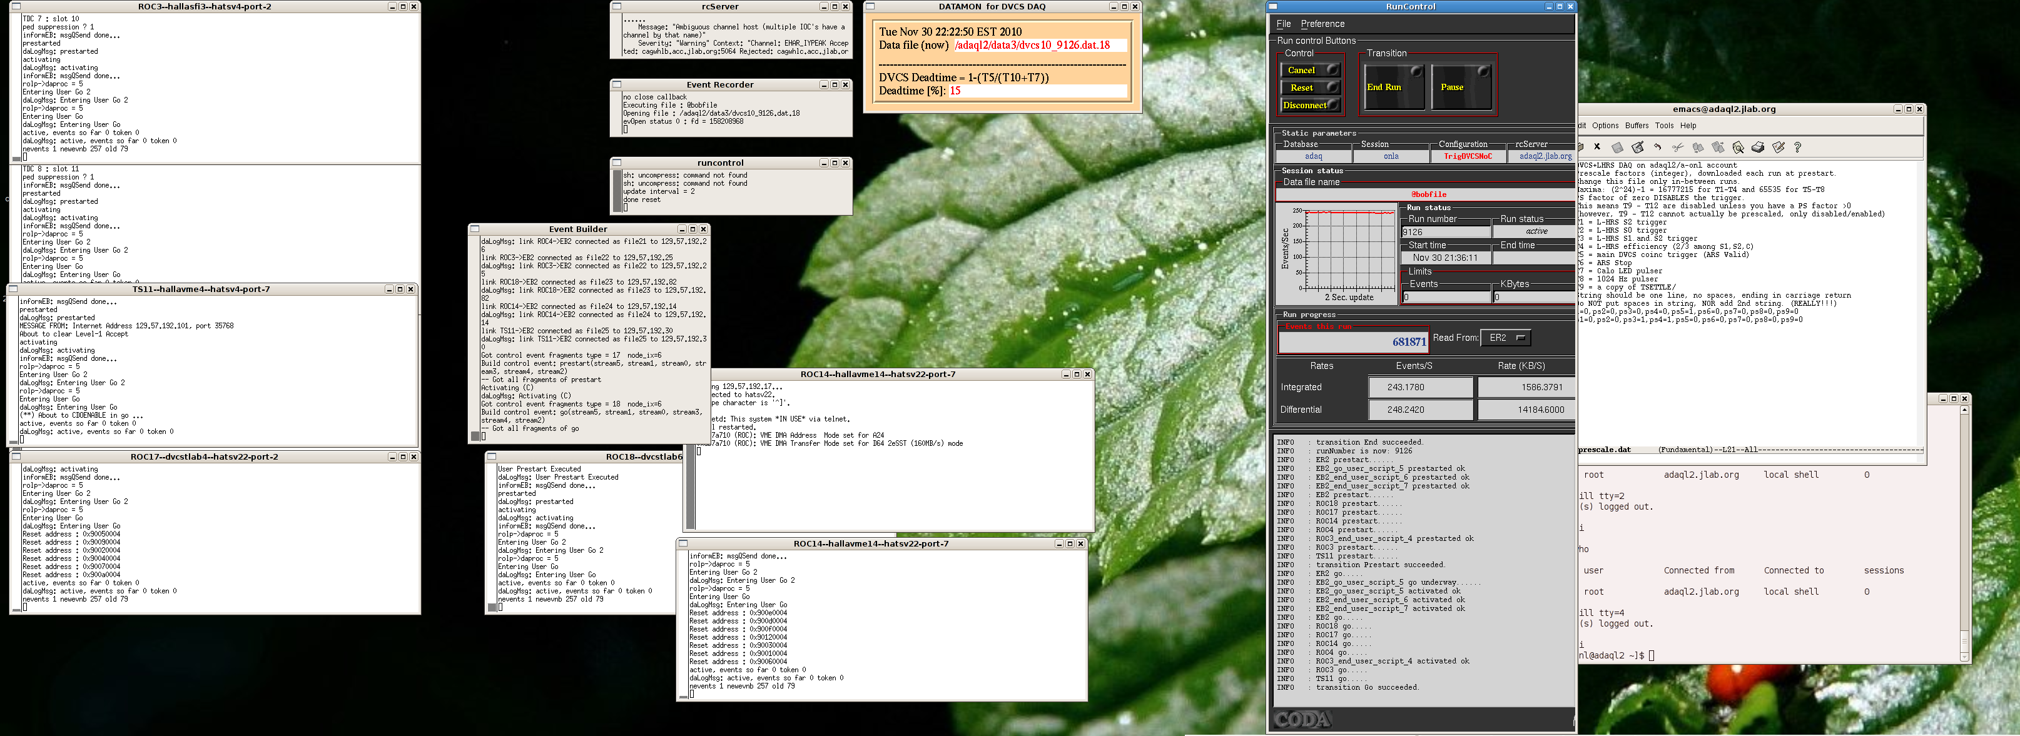
Task: Click the scroll-down arrow in the right terminal
Action: pyautogui.click(x=1964, y=657)
